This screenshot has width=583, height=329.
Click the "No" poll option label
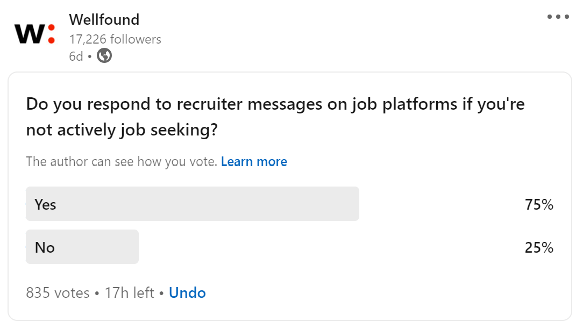click(x=45, y=247)
